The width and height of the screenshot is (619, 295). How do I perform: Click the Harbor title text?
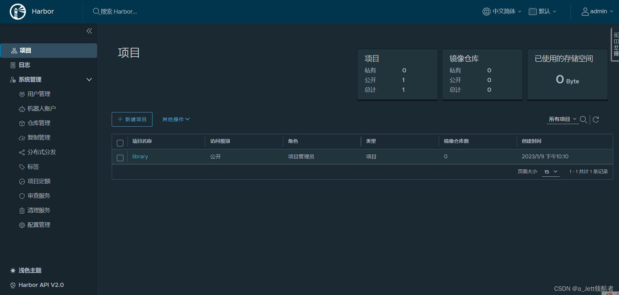43,11
